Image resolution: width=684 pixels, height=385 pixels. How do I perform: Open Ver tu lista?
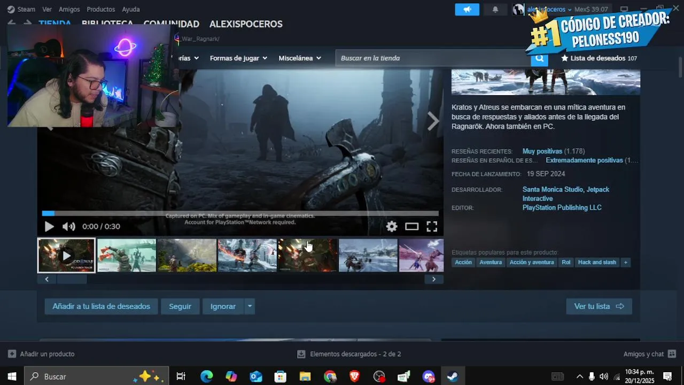pyautogui.click(x=599, y=306)
